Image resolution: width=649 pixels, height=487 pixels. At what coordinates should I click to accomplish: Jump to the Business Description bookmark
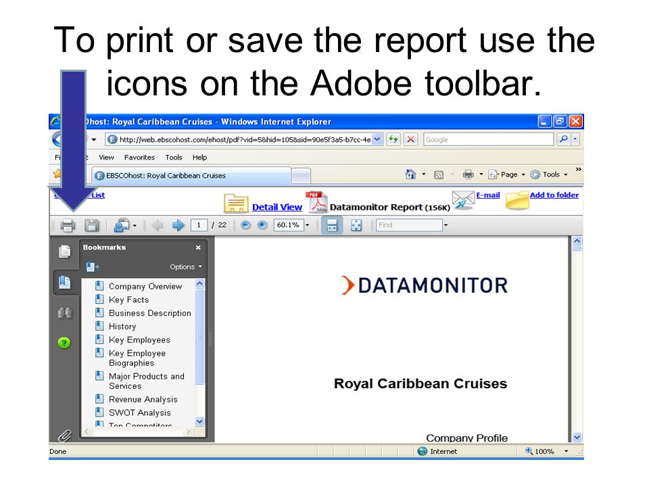pyautogui.click(x=150, y=313)
